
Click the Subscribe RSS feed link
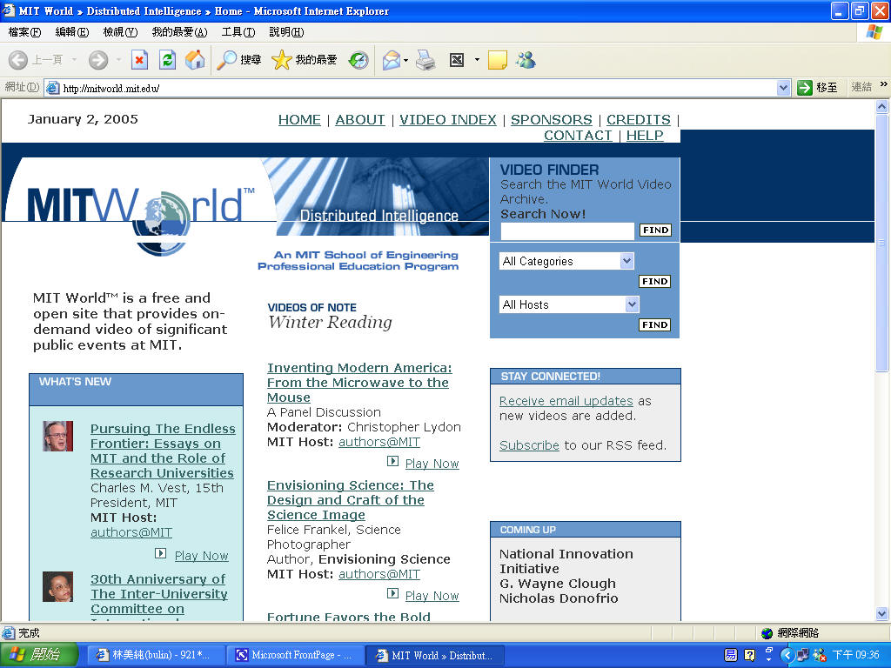point(529,445)
